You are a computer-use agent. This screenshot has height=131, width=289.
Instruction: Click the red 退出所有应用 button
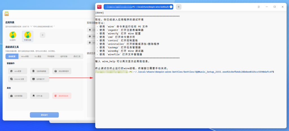(x=62, y=96)
